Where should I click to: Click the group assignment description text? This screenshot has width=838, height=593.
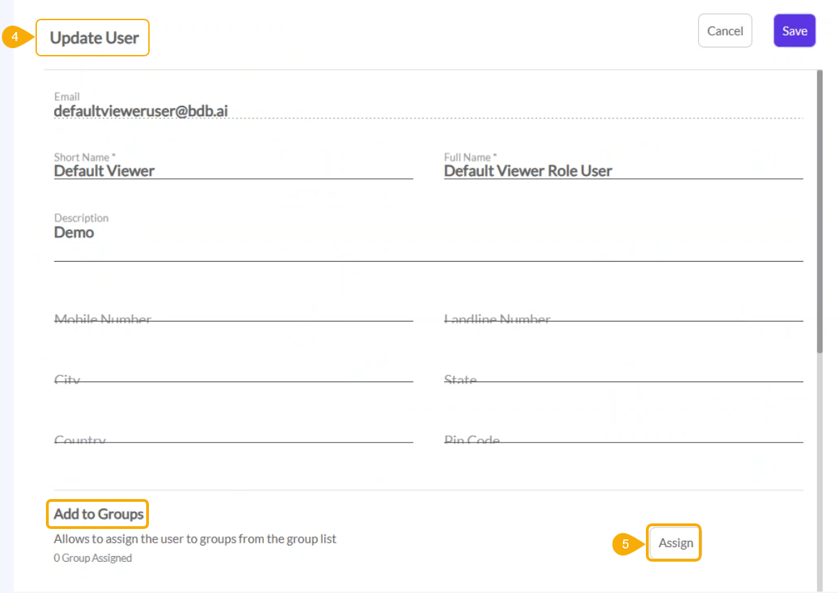195,539
